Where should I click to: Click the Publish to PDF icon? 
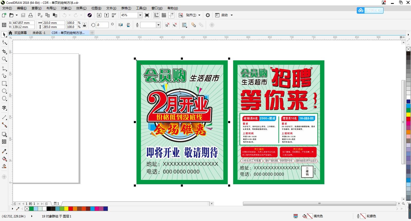tap(114, 15)
